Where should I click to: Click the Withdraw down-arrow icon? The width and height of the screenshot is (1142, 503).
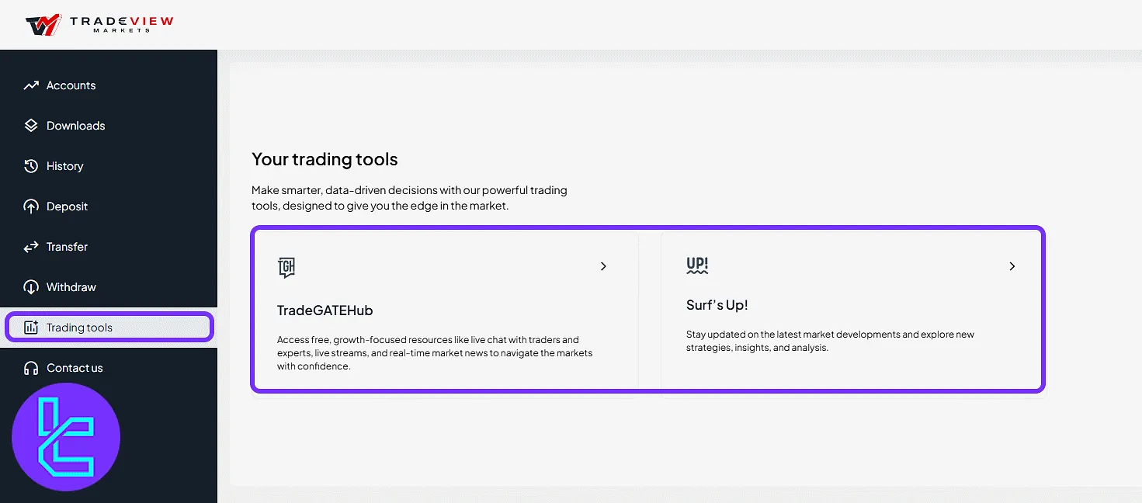[31, 287]
